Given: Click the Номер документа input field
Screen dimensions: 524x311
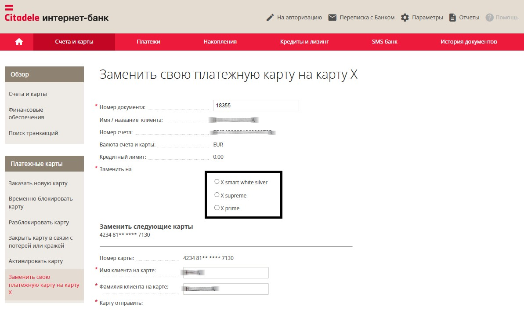Looking at the screenshot, I should 256,106.
